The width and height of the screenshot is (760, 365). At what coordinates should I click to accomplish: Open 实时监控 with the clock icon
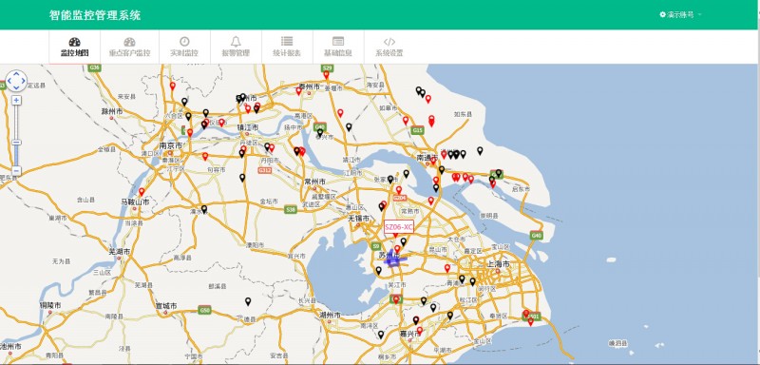[x=184, y=47]
